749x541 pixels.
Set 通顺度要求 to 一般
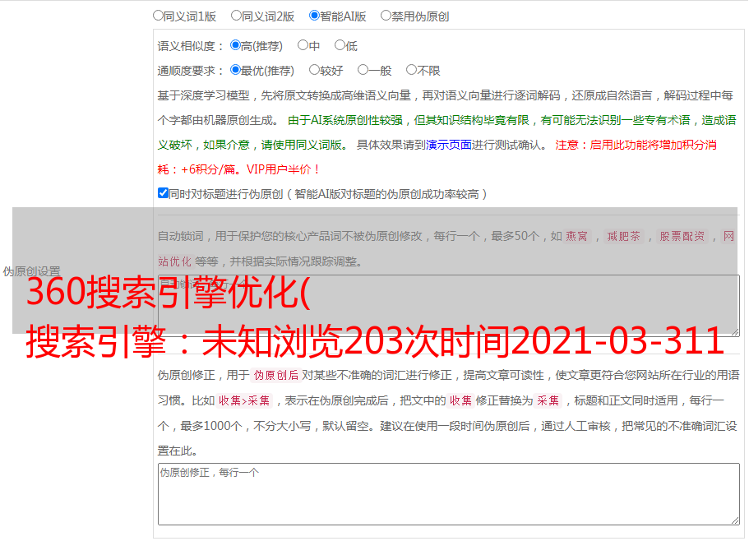pyautogui.click(x=363, y=70)
